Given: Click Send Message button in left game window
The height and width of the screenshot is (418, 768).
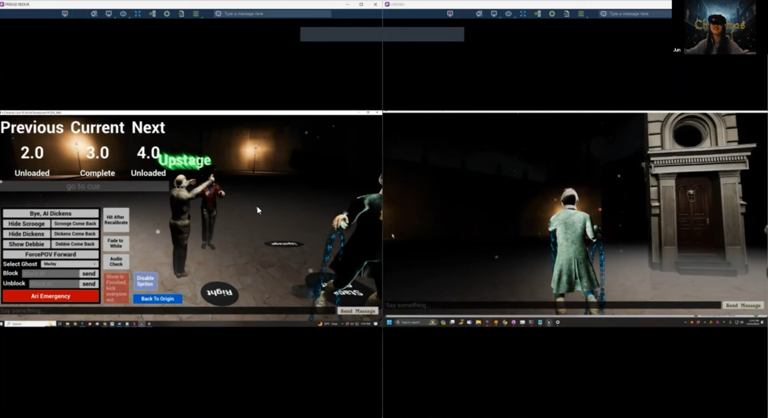Looking at the screenshot, I should tap(358, 311).
